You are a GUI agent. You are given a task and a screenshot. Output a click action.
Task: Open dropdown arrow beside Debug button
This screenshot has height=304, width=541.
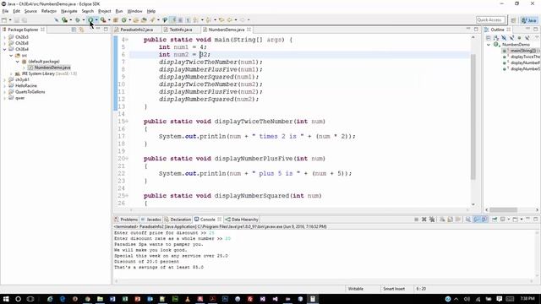[x=84, y=20]
